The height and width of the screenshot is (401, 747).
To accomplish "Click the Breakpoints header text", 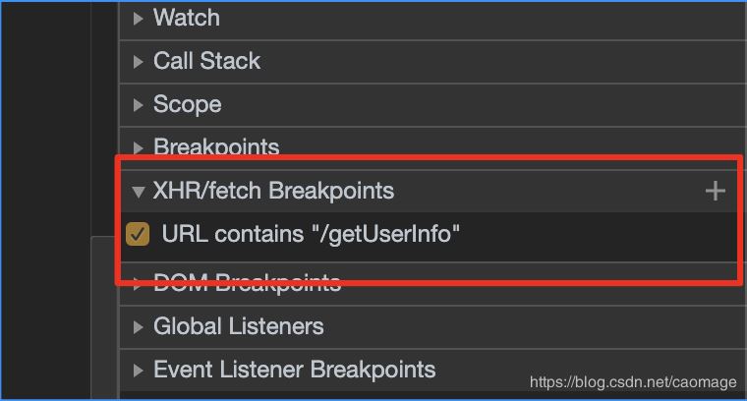I will click(216, 147).
